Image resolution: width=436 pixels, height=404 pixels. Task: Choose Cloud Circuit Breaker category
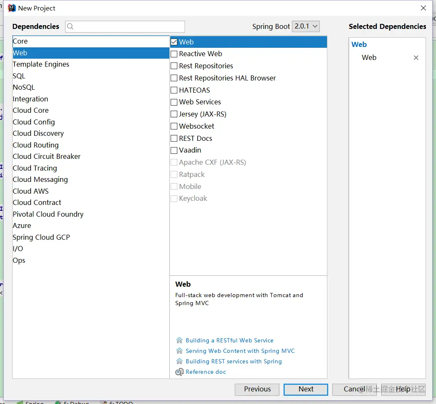[91, 157]
